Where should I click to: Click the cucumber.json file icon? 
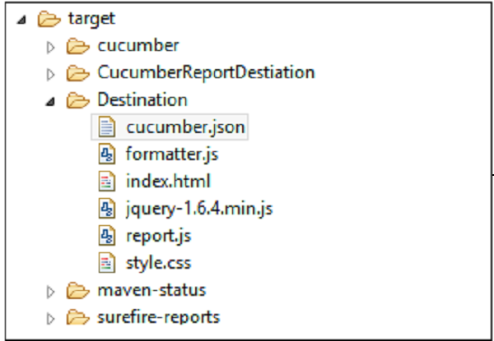click(x=105, y=127)
